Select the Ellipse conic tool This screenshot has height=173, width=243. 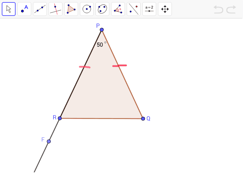point(102,9)
